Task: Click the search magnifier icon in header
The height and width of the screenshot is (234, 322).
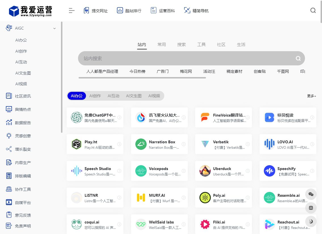Action: (313, 10)
